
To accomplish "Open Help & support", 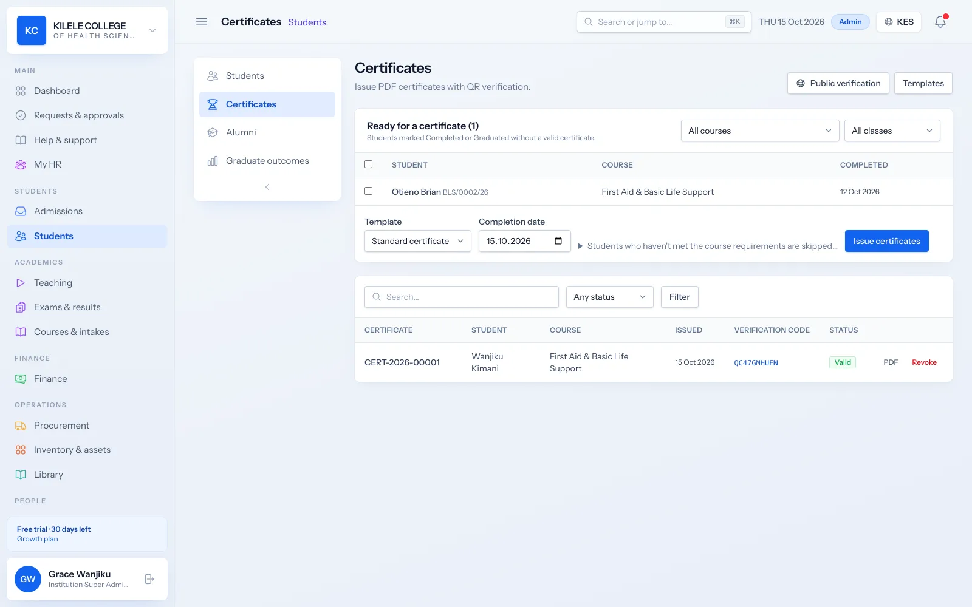I will [87, 140].
